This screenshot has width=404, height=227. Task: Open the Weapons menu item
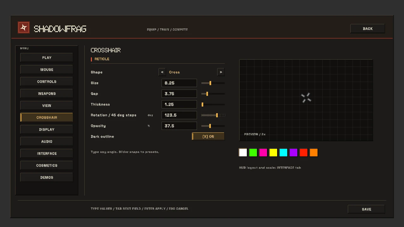click(x=47, y=94)
